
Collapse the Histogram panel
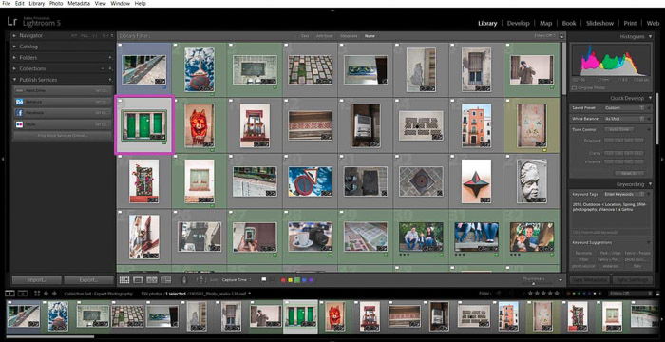click(x=651, y=36)
